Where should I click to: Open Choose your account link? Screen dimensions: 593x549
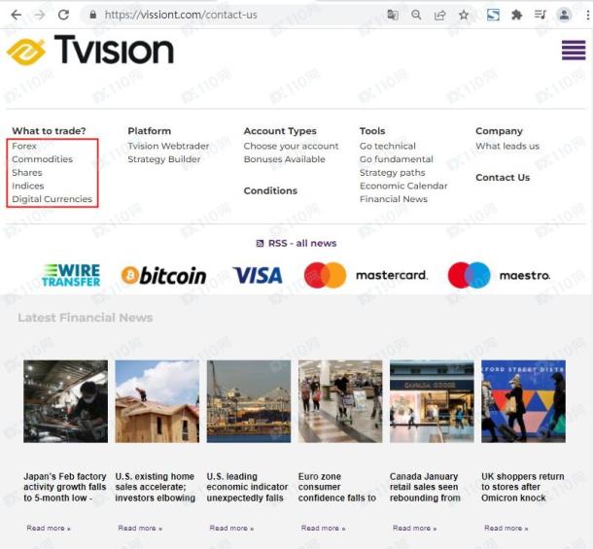292,146
